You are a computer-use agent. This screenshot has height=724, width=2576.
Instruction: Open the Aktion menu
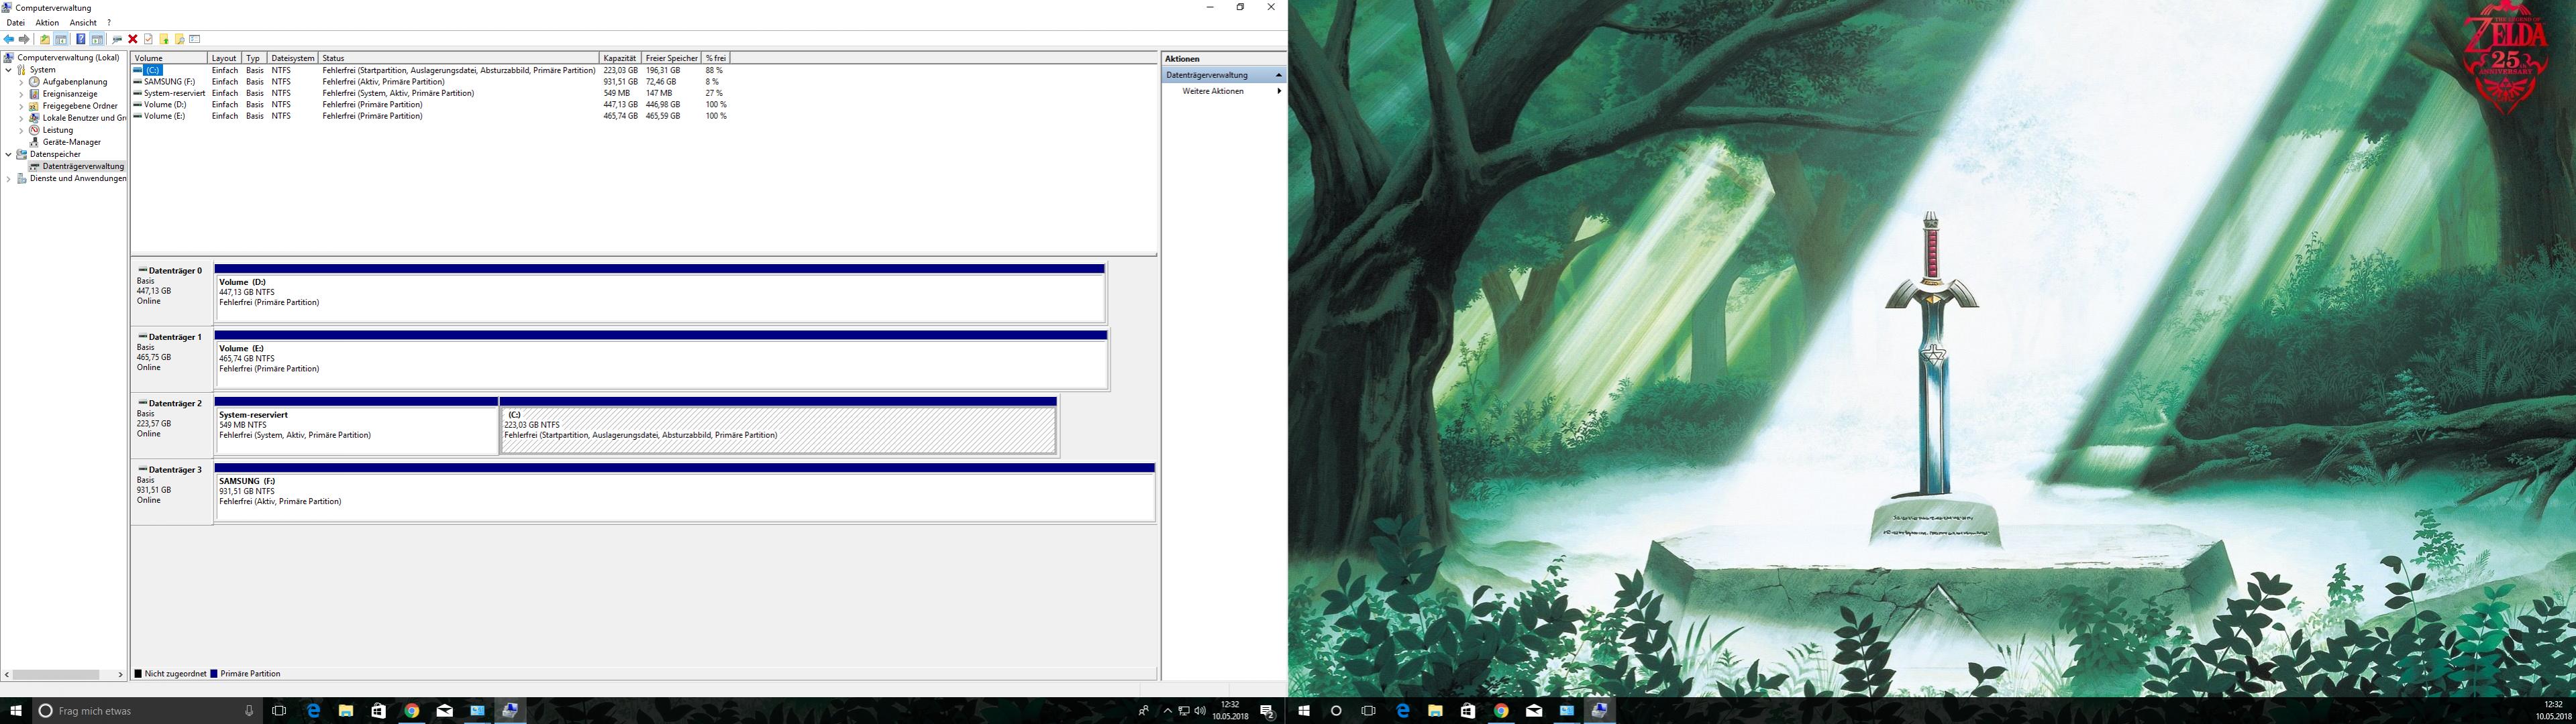coord(47,23)
